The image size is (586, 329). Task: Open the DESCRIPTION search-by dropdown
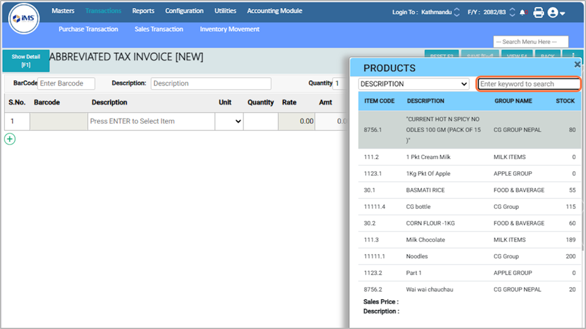(414, 84)
